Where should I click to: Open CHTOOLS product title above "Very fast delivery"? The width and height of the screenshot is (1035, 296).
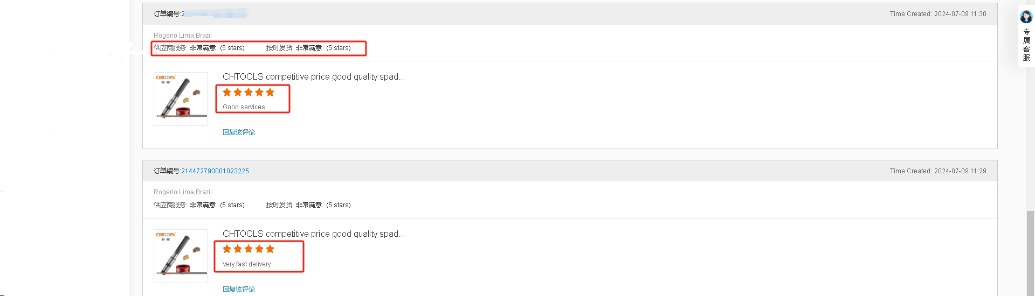(313, 234)
